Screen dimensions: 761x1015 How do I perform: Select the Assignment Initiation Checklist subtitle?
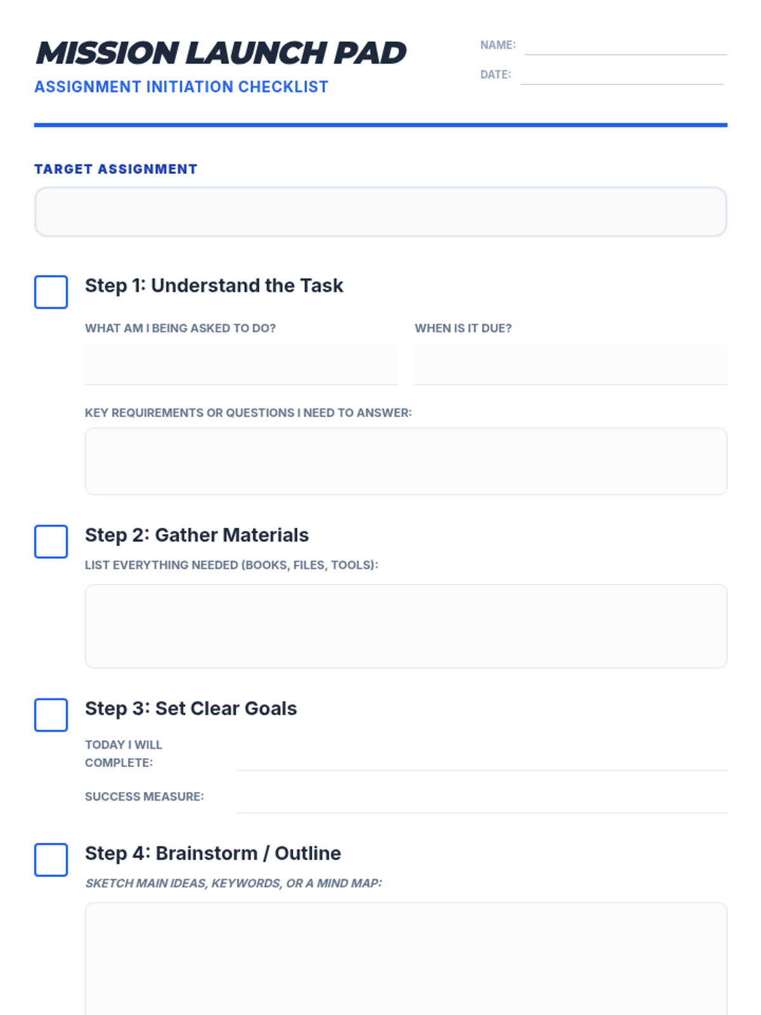[181, 87]
